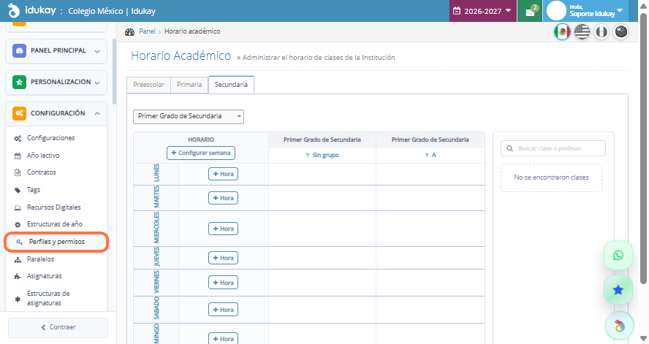Switch to the Preescolar tab

(148, 85)
